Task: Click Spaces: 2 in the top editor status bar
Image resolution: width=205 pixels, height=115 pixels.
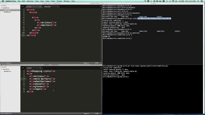Action: point(86,63)
